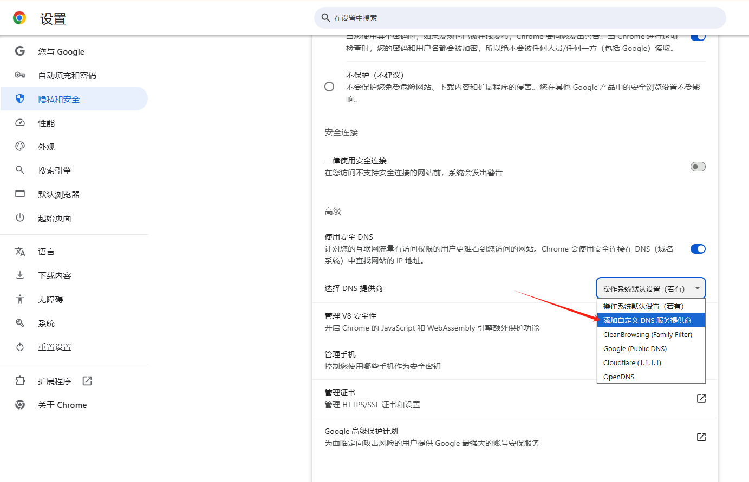This screenshot has height=482, width=749.
Task: Click the shield icon for privacy and security
Action: (x=20, y=98)
